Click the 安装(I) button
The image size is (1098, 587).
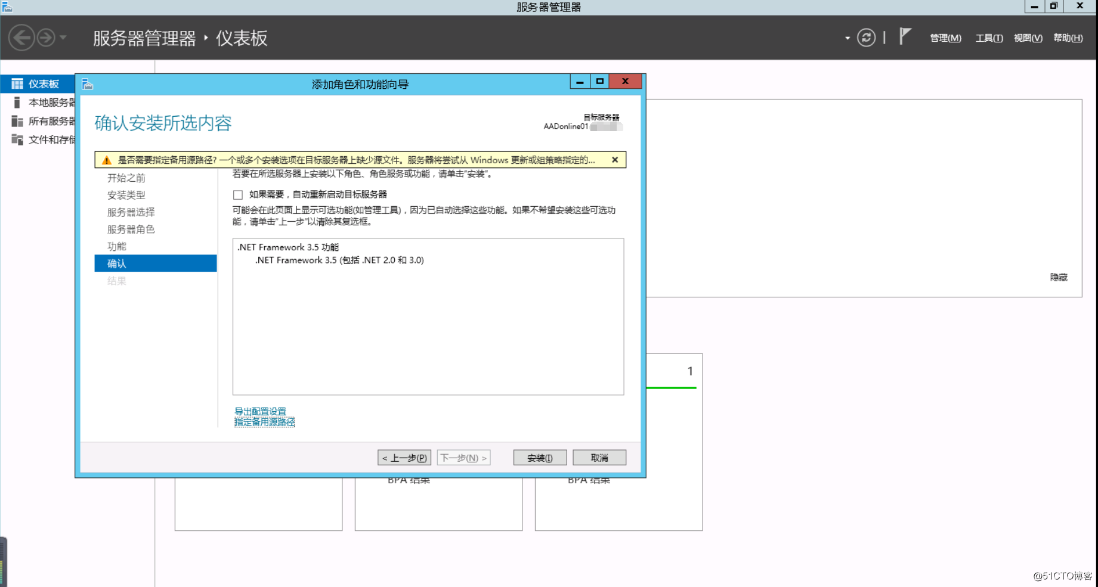pos(540,458)
